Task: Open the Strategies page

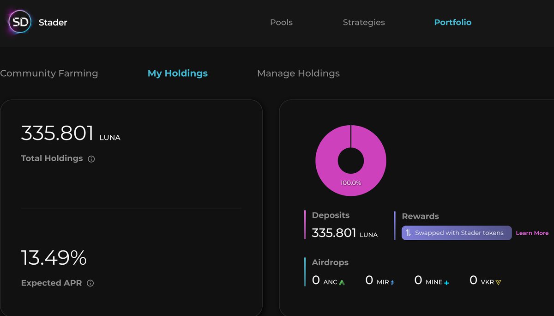Action: 364,22
